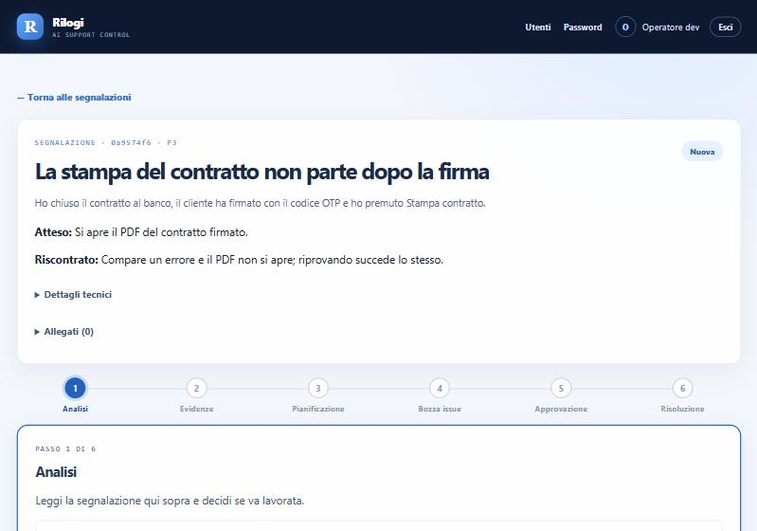Jump to step 6 Risoluzione
This screenshot has width=757, height=531.
pyautogui.click(x=683, y=388)
